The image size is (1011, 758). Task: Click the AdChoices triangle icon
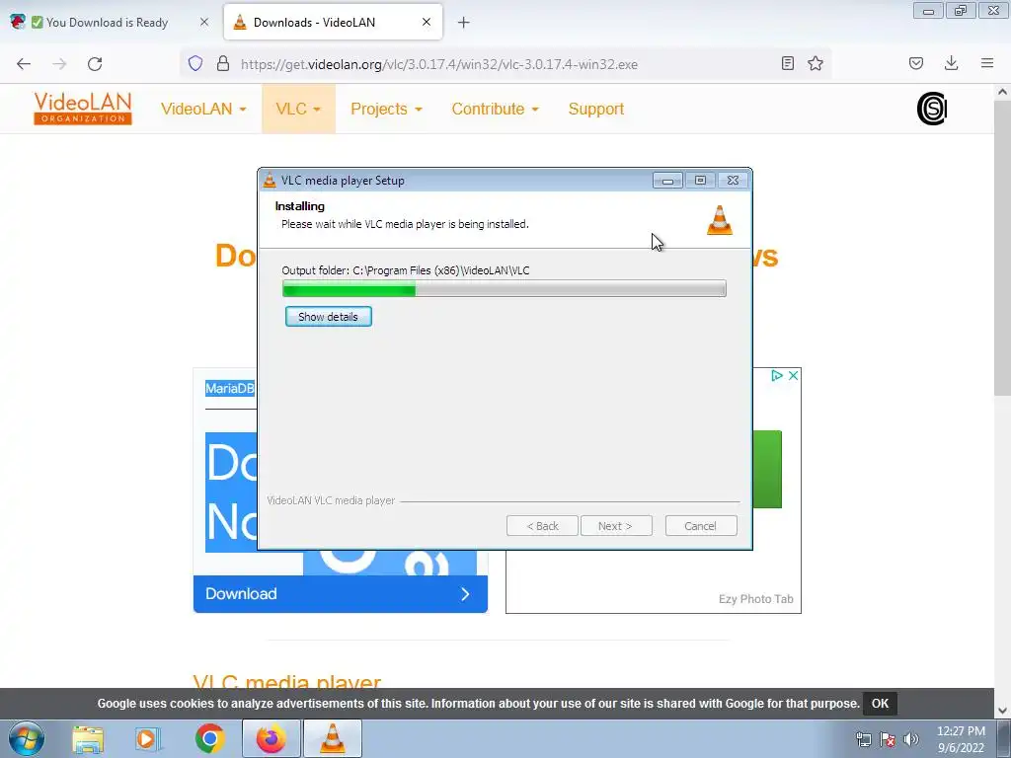pyautogui.click(x=777, y=376)
